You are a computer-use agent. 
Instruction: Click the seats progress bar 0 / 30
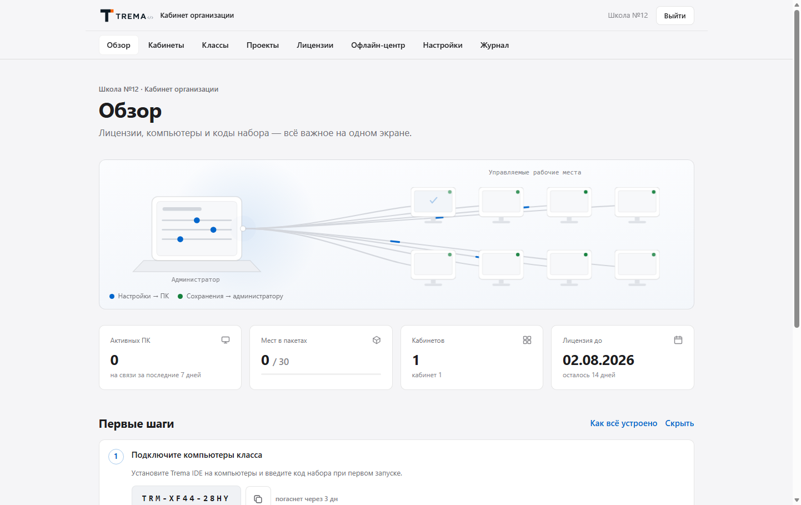pos(321,374)
